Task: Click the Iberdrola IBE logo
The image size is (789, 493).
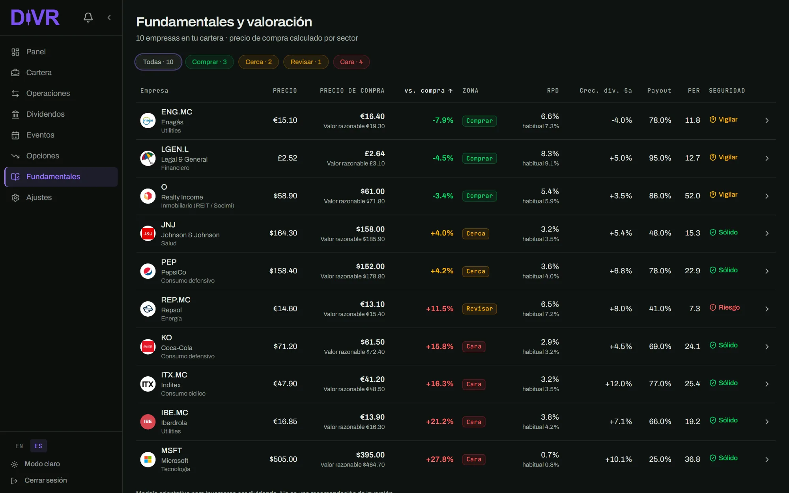Action: pyautogui.click(x=148, y=422)
